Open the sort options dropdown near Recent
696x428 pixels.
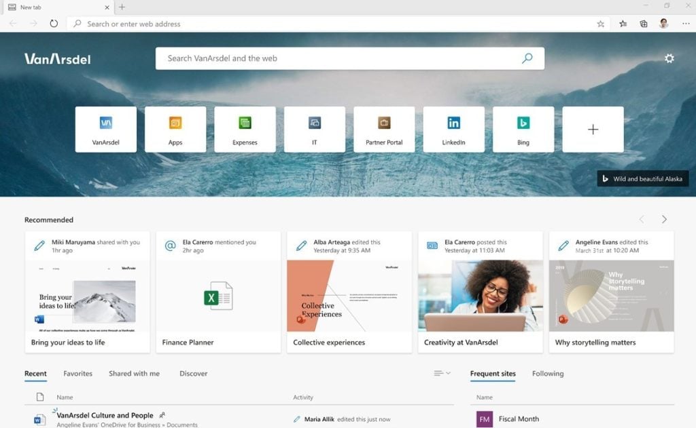click(440, 374)
